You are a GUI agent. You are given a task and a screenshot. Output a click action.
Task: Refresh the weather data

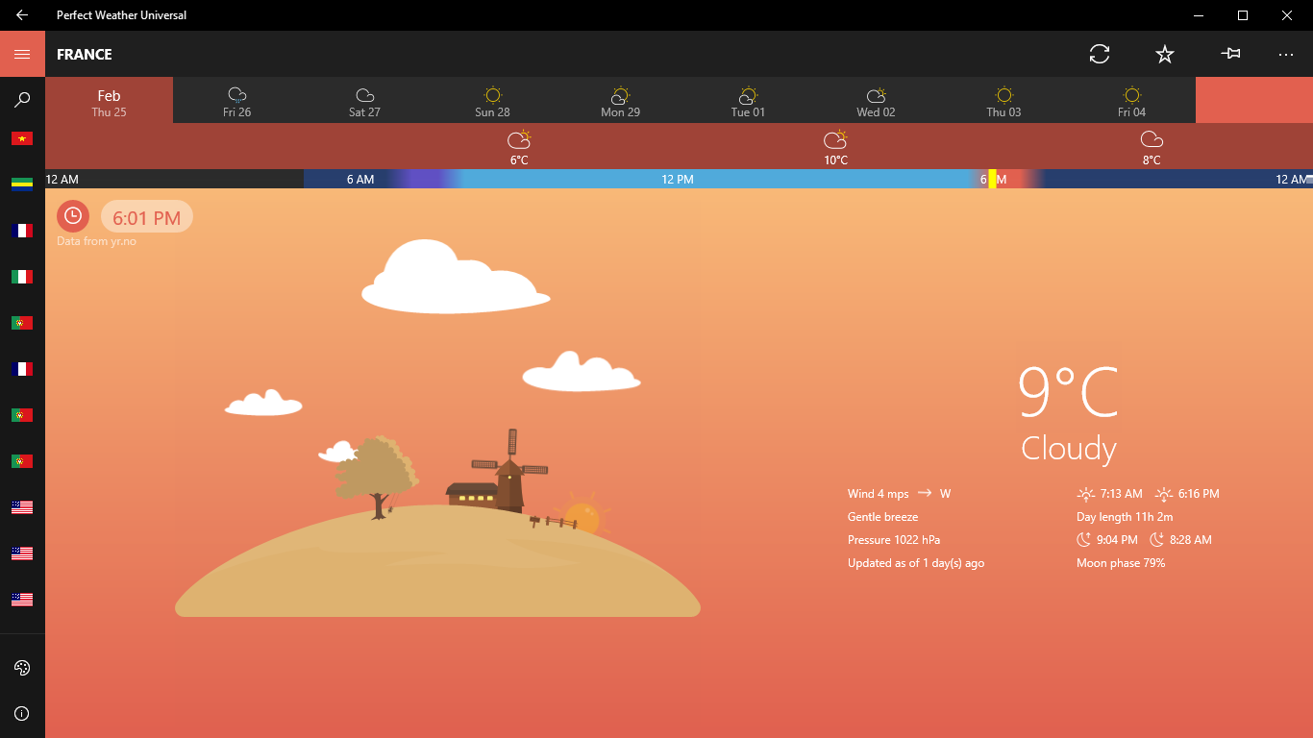click(x=1099, y=55)
